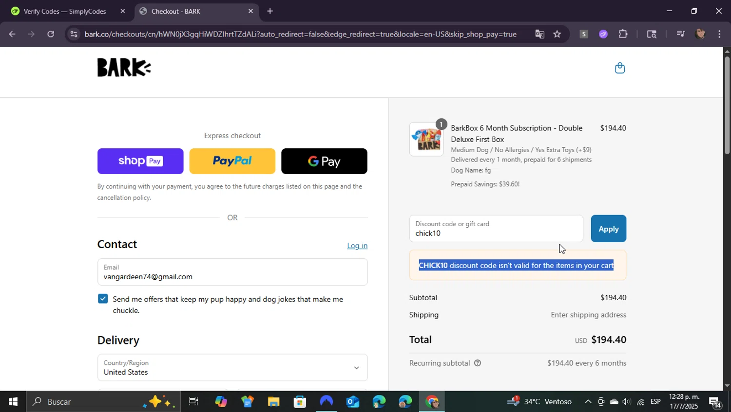Click into the Email field

coord(232,272)
